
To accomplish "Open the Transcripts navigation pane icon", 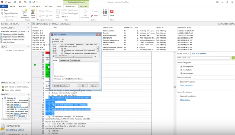I will [3, 126].
